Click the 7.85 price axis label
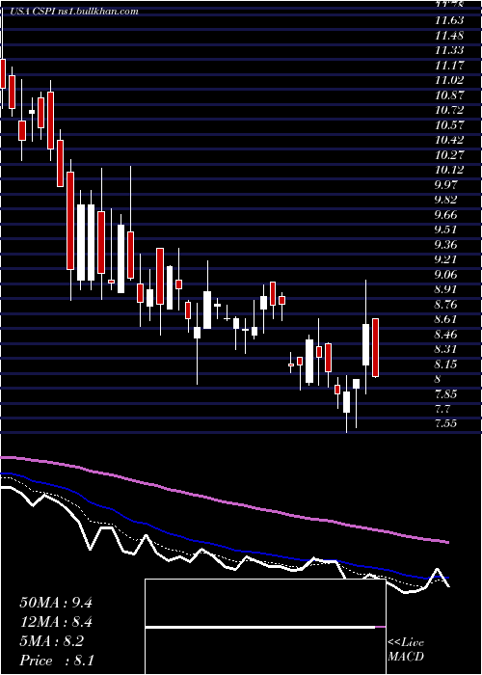This screenshot has width=482, height=675. click(x=447, y=393)
